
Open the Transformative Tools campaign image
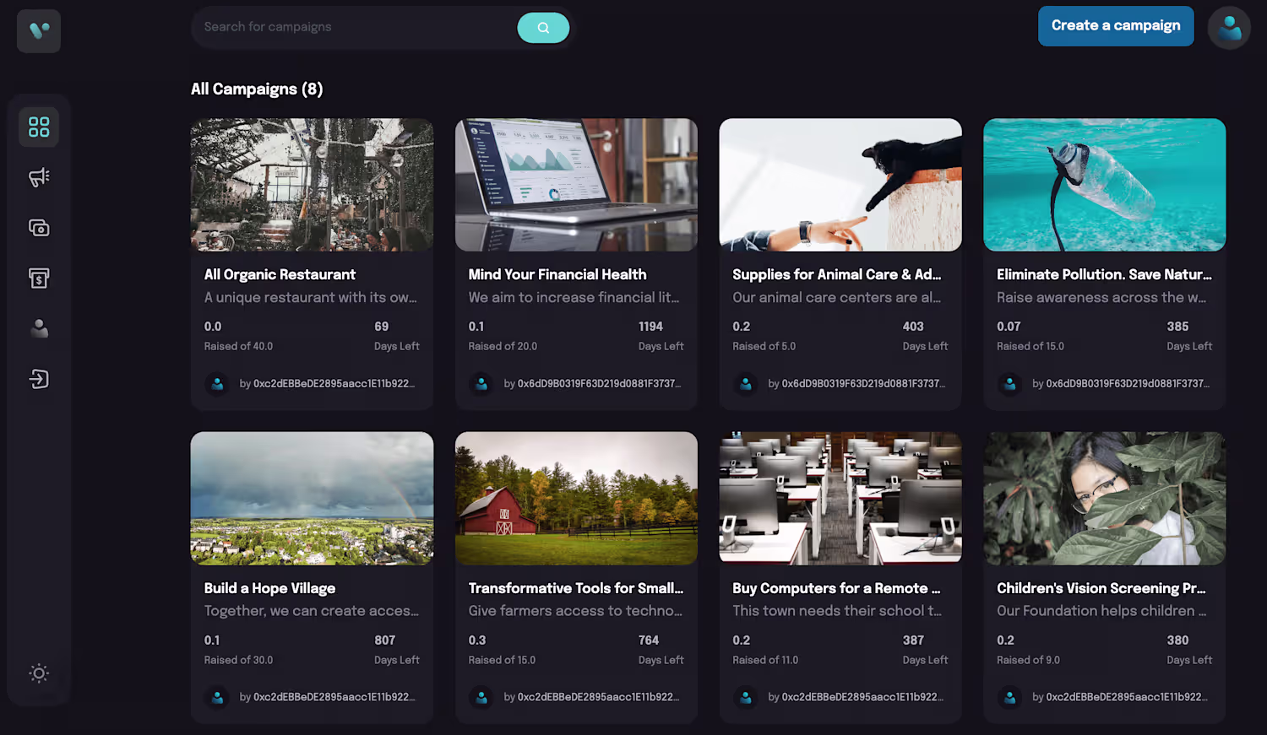click(x=576, y=499)
